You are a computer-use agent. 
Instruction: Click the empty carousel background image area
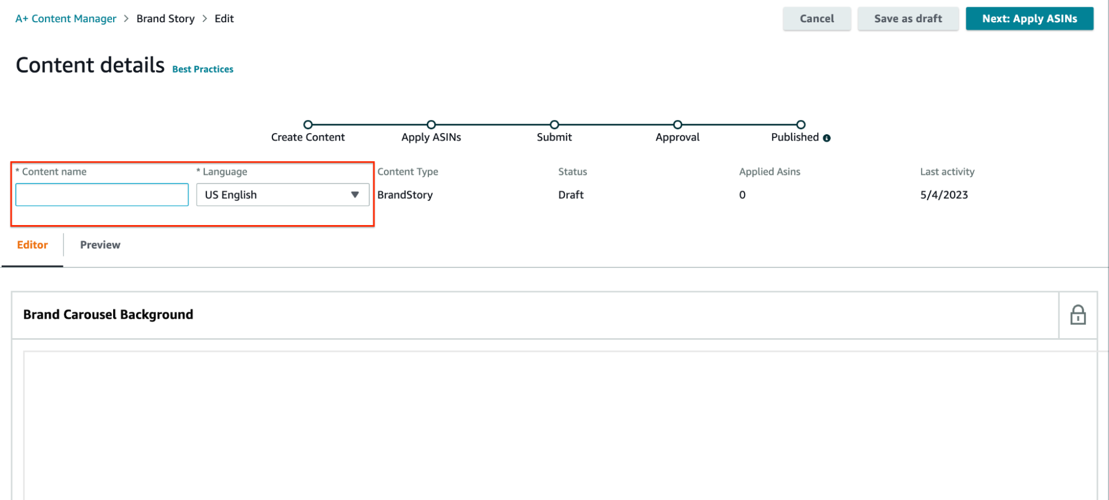coord(555,424)
